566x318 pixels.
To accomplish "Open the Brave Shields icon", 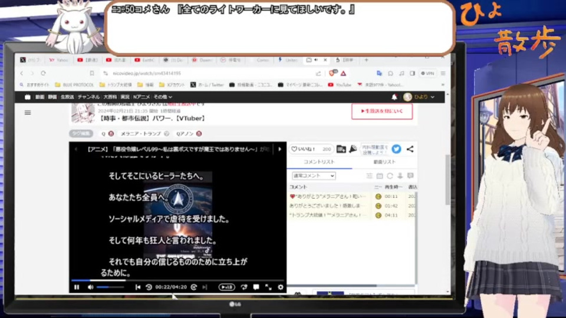I will 333,73.
